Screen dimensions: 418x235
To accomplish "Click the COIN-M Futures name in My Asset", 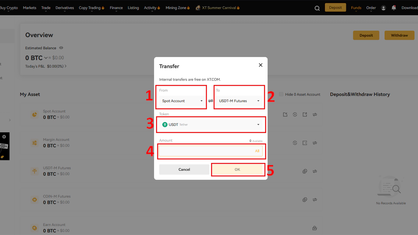I will pos(57,196).
